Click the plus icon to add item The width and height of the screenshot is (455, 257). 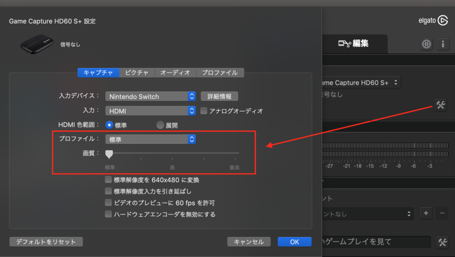coord(426,213)
